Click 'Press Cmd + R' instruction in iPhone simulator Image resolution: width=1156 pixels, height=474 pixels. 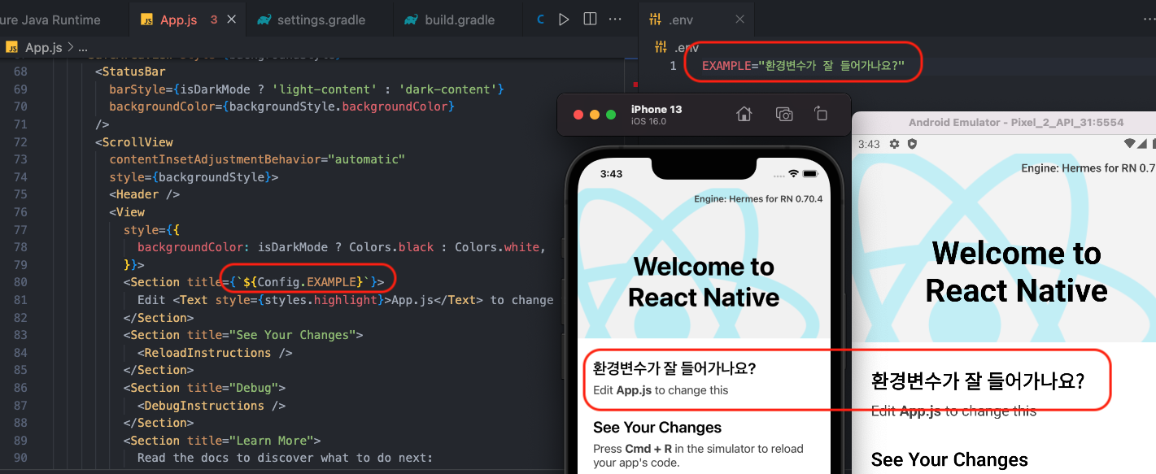pyautogui.click(x=698, y=456)
